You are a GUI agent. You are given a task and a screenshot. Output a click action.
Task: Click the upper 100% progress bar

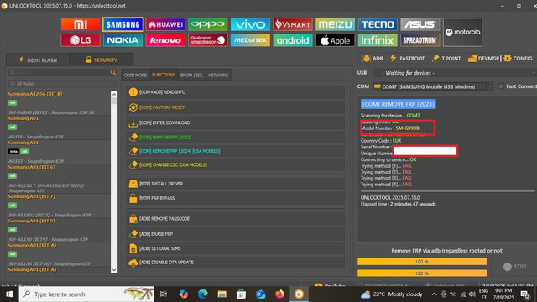pyautogui.click(x=422, y=262)
